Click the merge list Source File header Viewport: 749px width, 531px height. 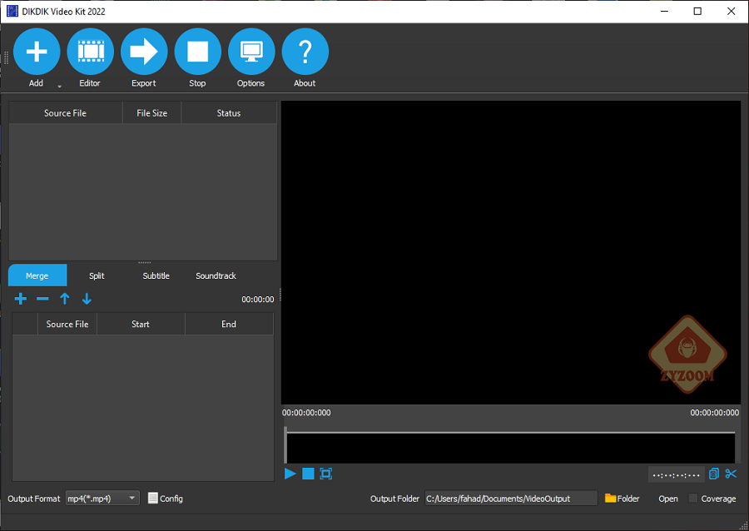point(67,325)
